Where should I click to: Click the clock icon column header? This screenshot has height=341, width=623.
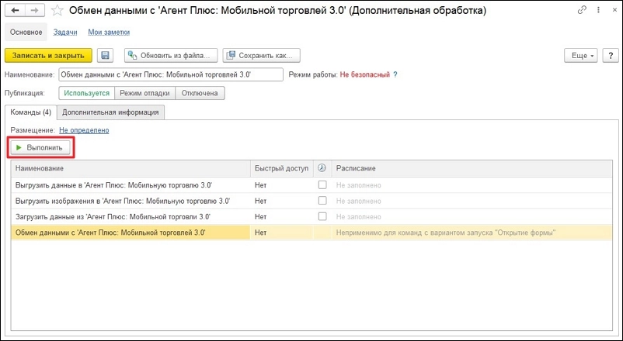tap(322, 168)
